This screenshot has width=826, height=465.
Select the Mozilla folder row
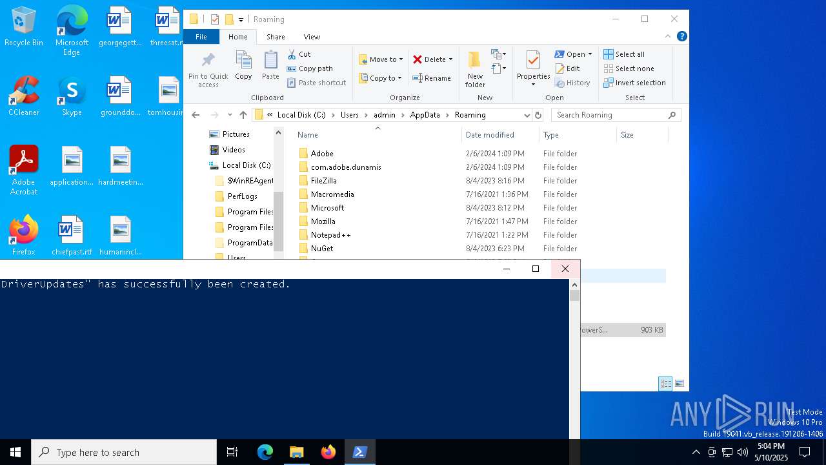[481, 222]
